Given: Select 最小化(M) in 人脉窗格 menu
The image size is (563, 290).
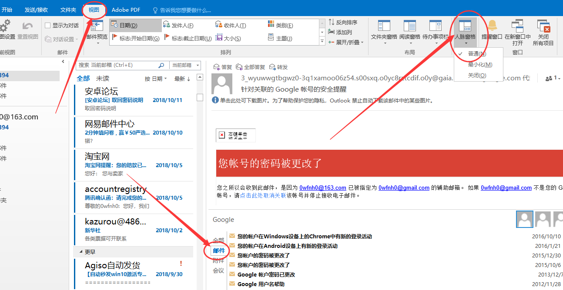Looking at the screenshot, I should coord(480,65).
